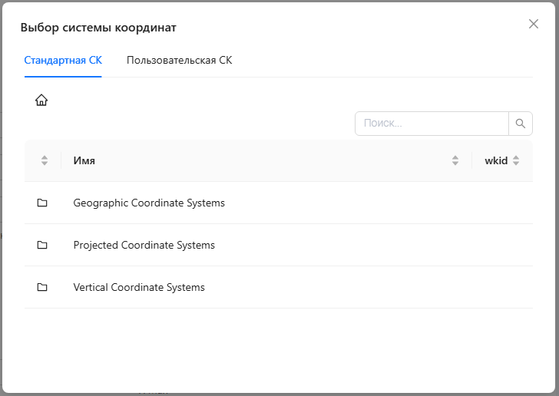Sort table by the Имя header label
Screen dimensions: 559x396
click(x=84, y=160)
